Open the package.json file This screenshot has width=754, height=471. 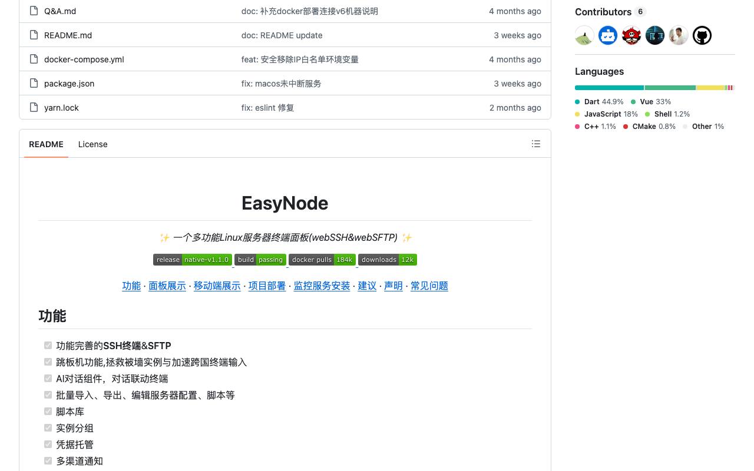coord(69,84)
